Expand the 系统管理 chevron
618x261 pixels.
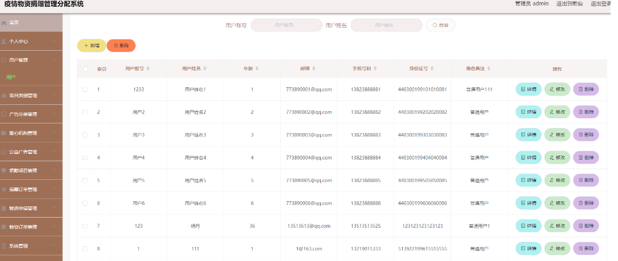point(54,246)
